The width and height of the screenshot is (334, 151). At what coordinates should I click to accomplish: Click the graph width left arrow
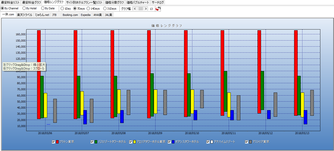coord(135,9)
